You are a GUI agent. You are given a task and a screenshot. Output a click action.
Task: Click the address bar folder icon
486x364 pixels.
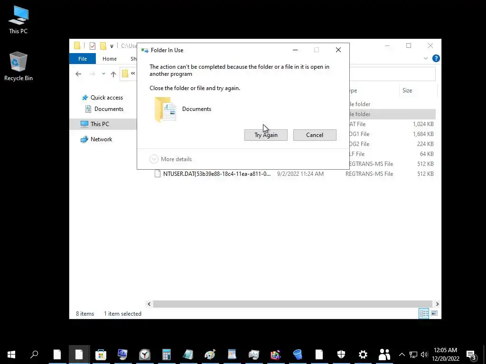pos(125,73)
